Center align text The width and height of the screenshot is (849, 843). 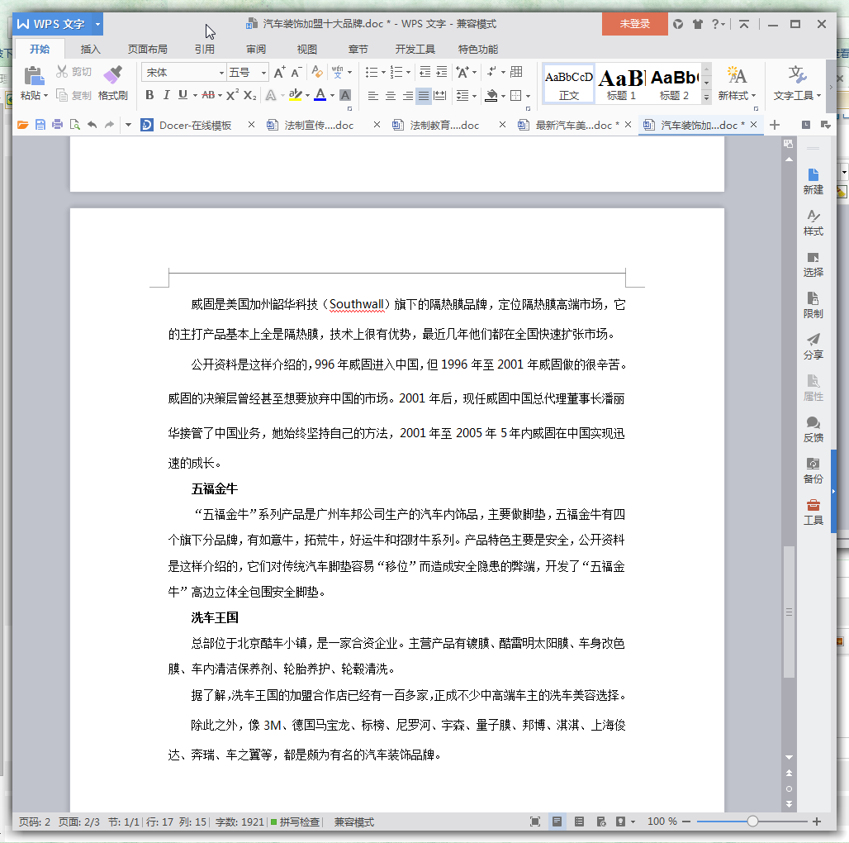391,96
